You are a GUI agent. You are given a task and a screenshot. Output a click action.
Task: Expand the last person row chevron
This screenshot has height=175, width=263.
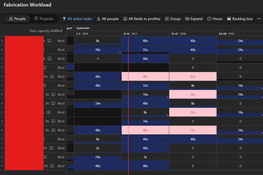coord(2,166)
